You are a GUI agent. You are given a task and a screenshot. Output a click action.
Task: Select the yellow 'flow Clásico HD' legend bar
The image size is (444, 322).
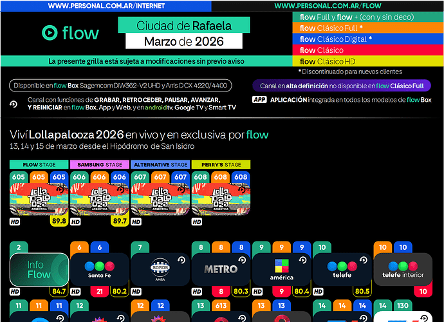[x=368, y=61]
